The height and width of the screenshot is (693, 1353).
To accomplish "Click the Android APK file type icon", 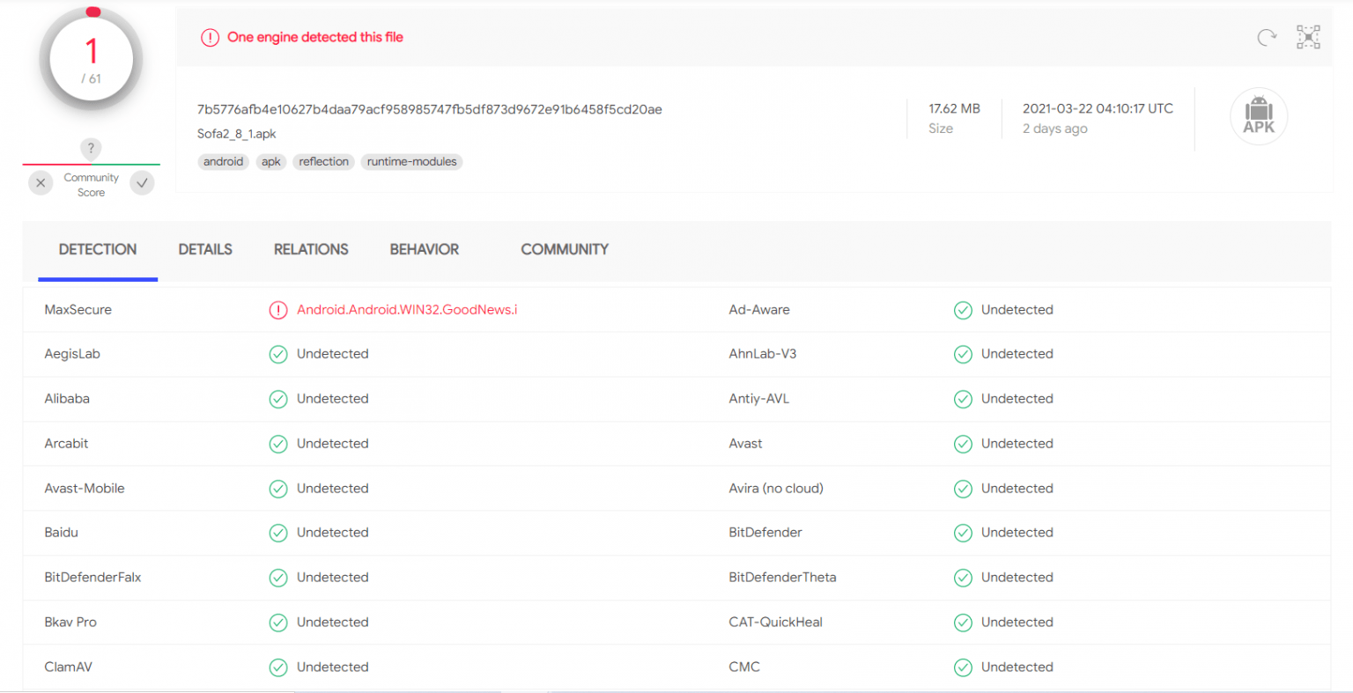I will pyautogui.click(x=1259, y=116).
